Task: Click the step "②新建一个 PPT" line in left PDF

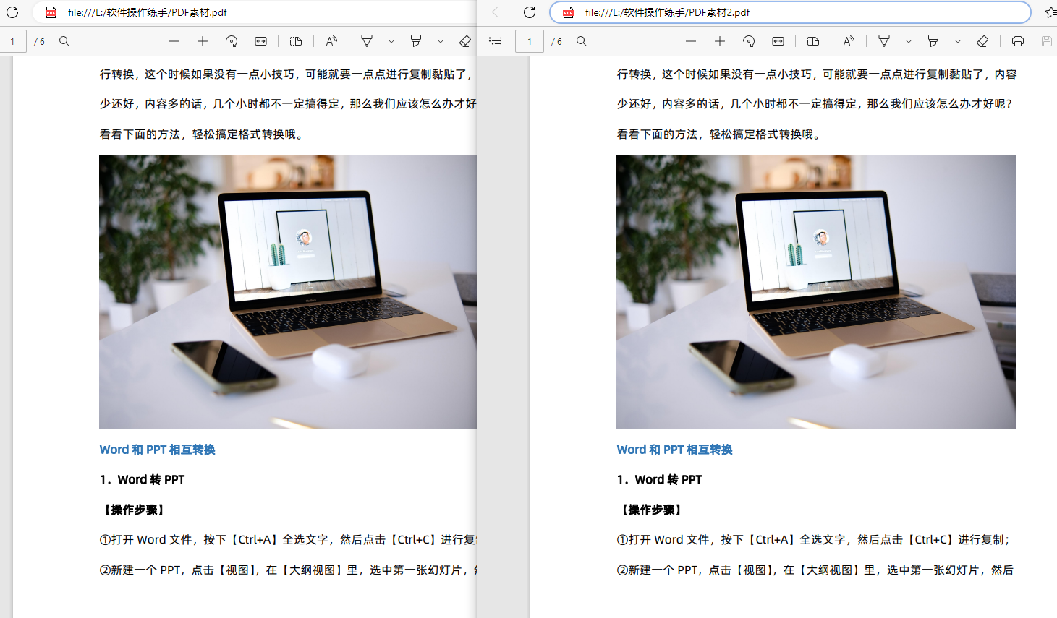Action: 289,570
